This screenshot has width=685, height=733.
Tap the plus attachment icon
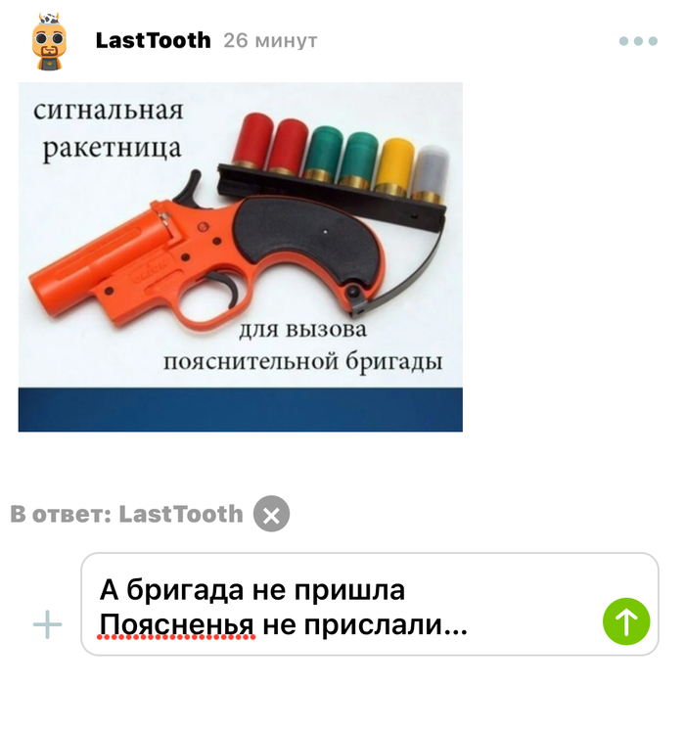47,624
